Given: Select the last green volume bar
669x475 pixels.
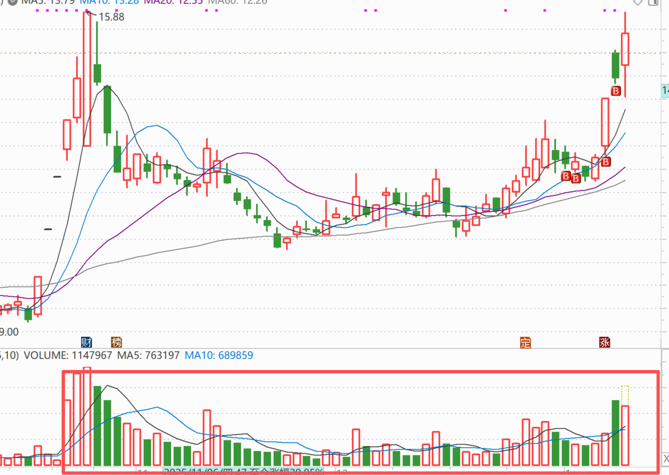Looking at the screenshot, I should point(615,433).
